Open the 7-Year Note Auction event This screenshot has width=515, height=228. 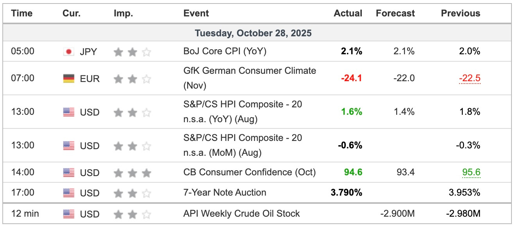pos(225,192)
